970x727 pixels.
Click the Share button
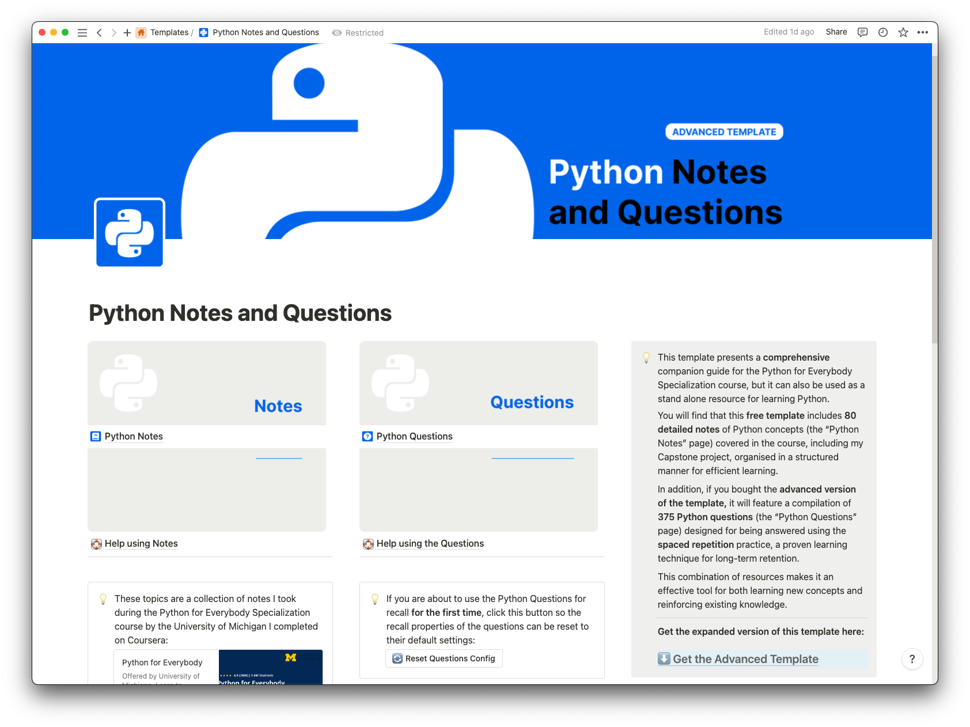(836, 32)
